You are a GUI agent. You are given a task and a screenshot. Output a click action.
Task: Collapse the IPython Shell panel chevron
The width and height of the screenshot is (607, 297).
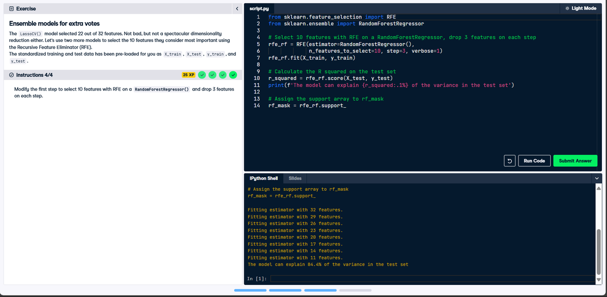[597, 178]
